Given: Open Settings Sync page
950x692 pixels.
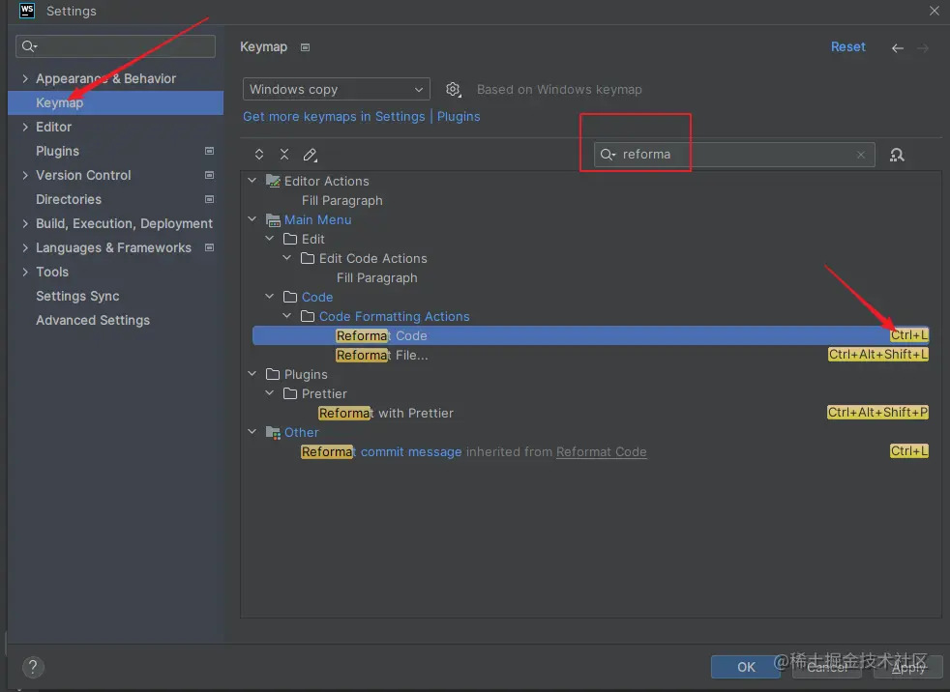Looking at the screenshot, I should (77, 297).
